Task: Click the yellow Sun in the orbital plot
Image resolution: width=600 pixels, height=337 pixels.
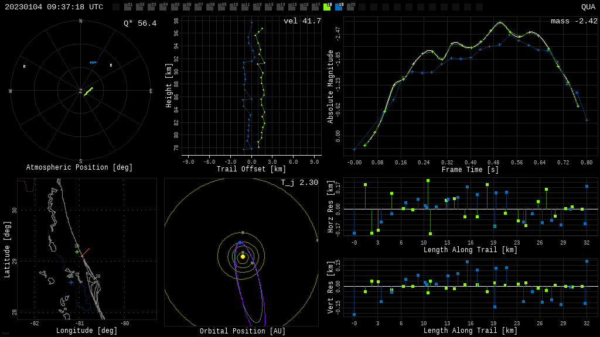Action: [x=243, y=256]
